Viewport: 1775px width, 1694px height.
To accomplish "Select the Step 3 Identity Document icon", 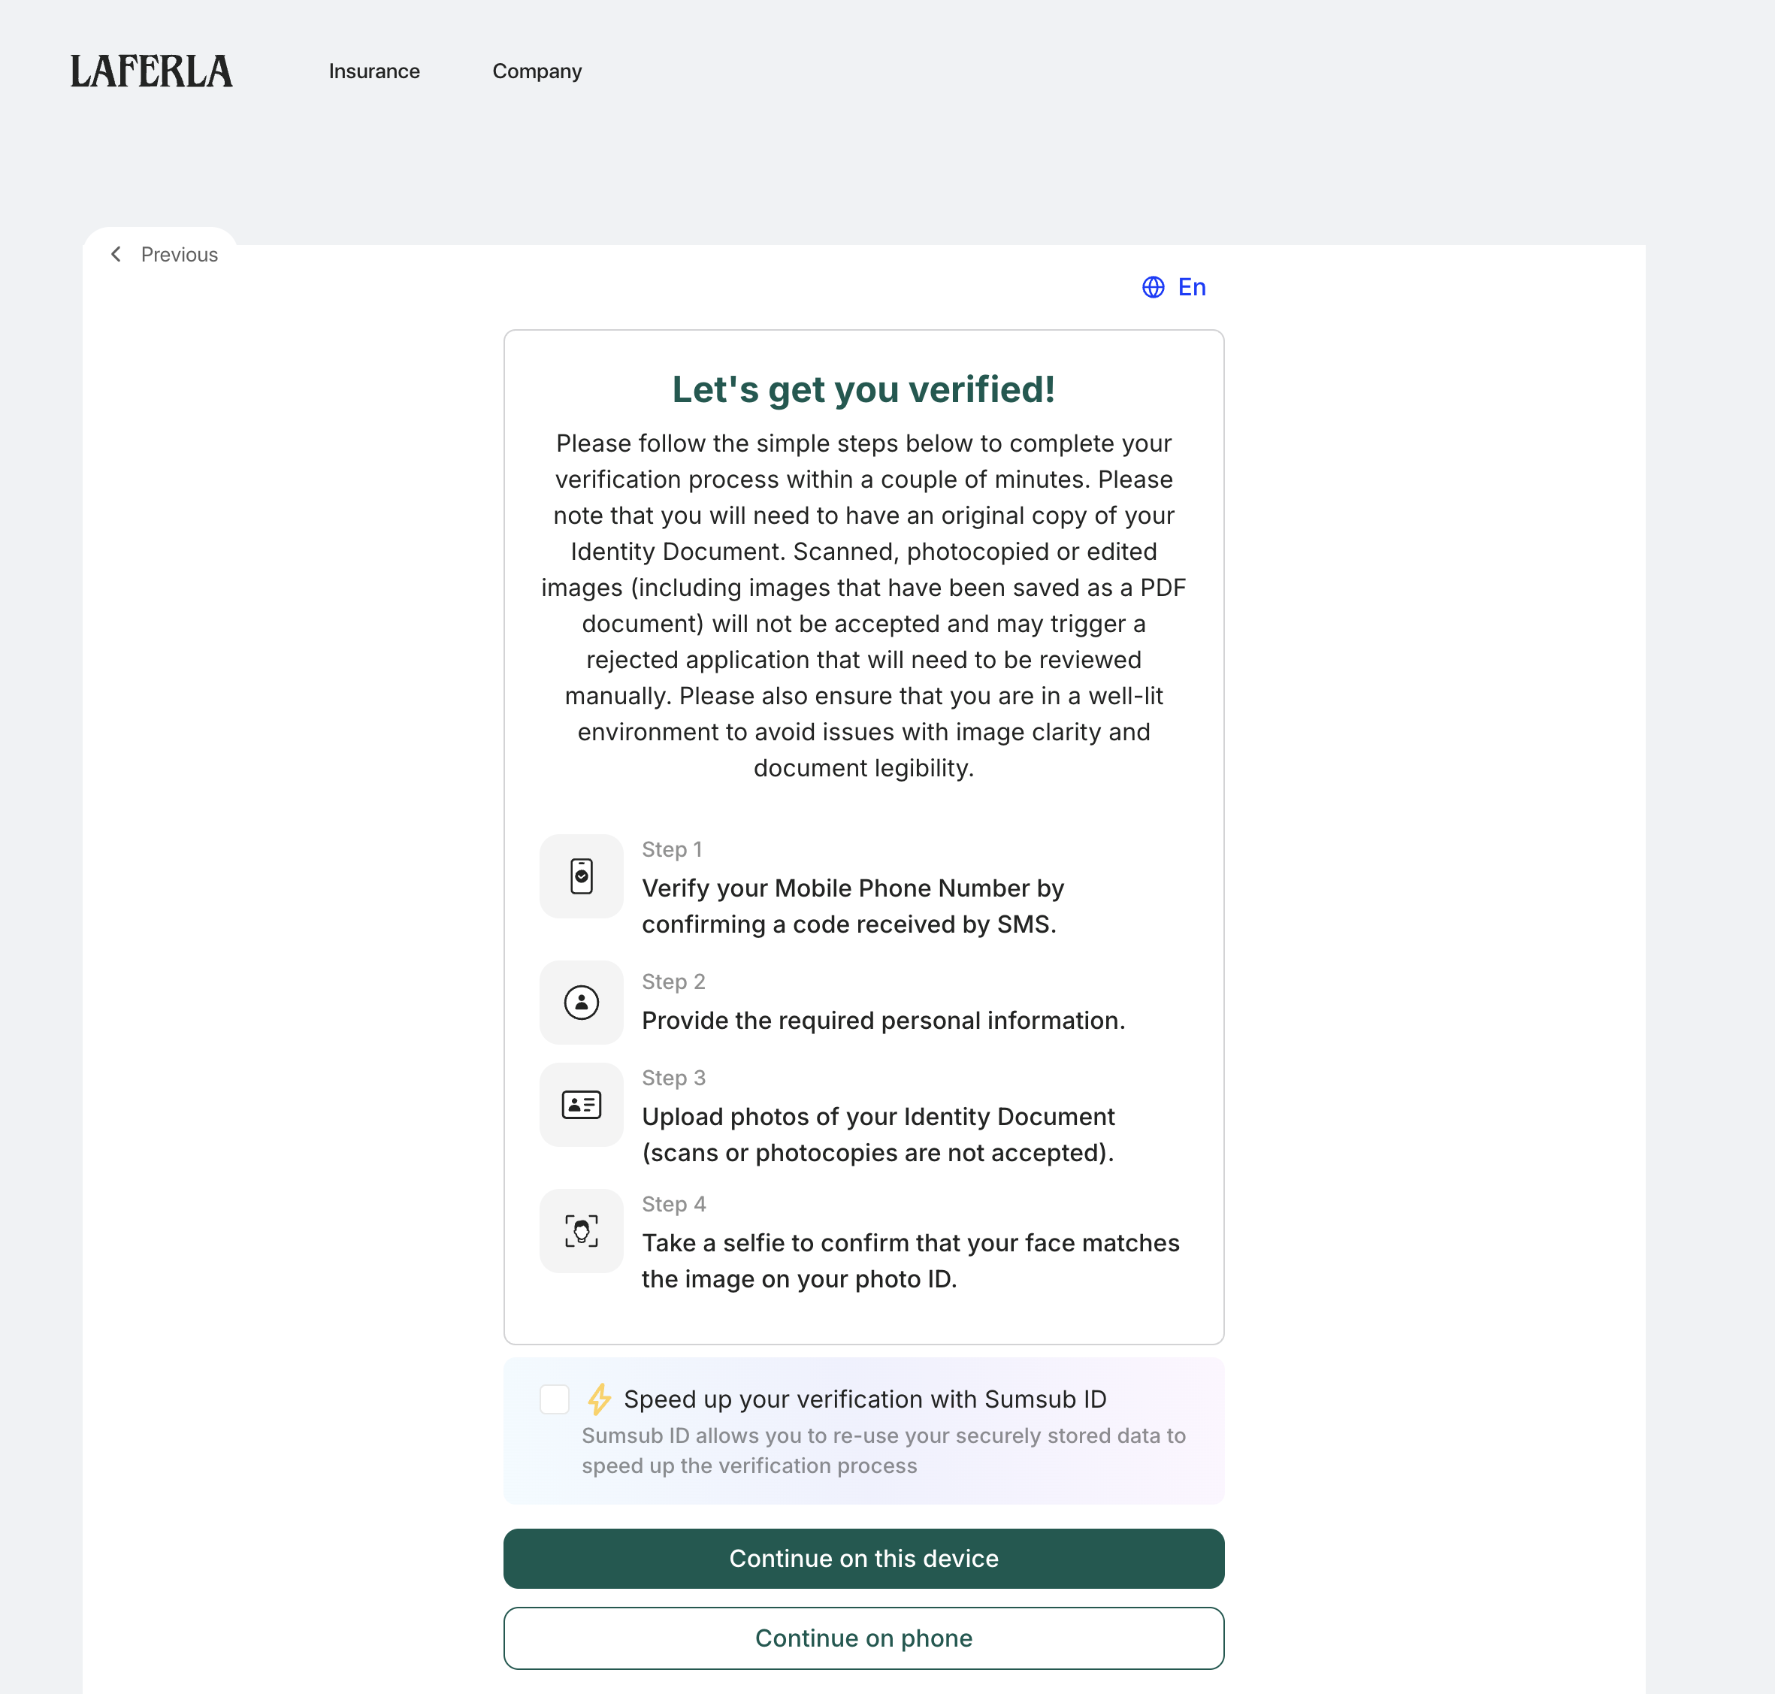I will click(x=581, y=1103).
